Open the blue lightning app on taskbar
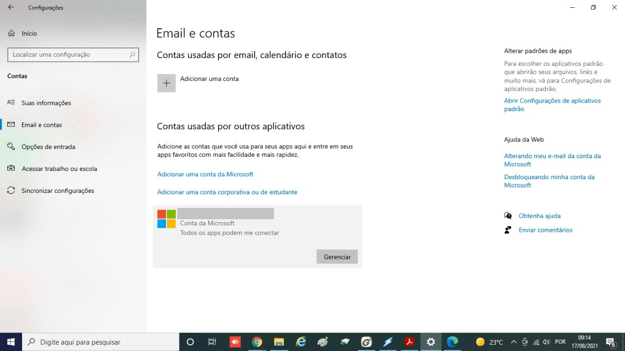Screen dimensions: 625x351 [x=388, y=342]
